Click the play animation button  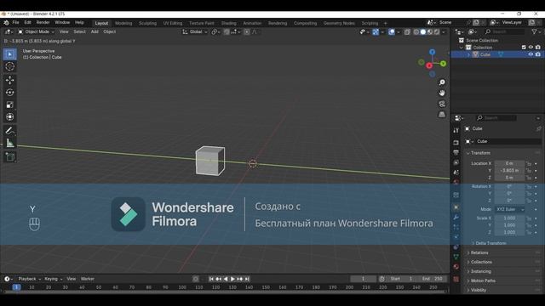click(232, 279)
